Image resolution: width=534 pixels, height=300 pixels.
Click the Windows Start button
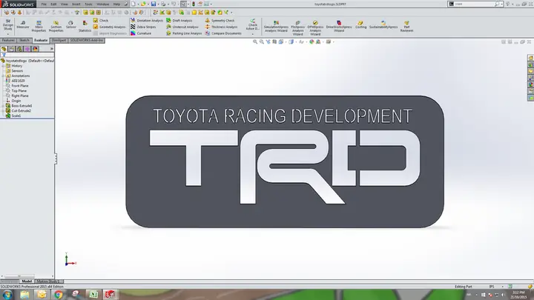pyautogui.click(x=7, y=295)
